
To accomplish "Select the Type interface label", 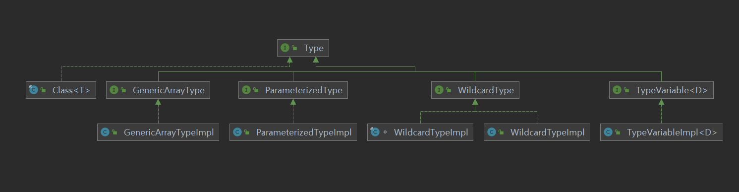I will [x=314, y=48].
